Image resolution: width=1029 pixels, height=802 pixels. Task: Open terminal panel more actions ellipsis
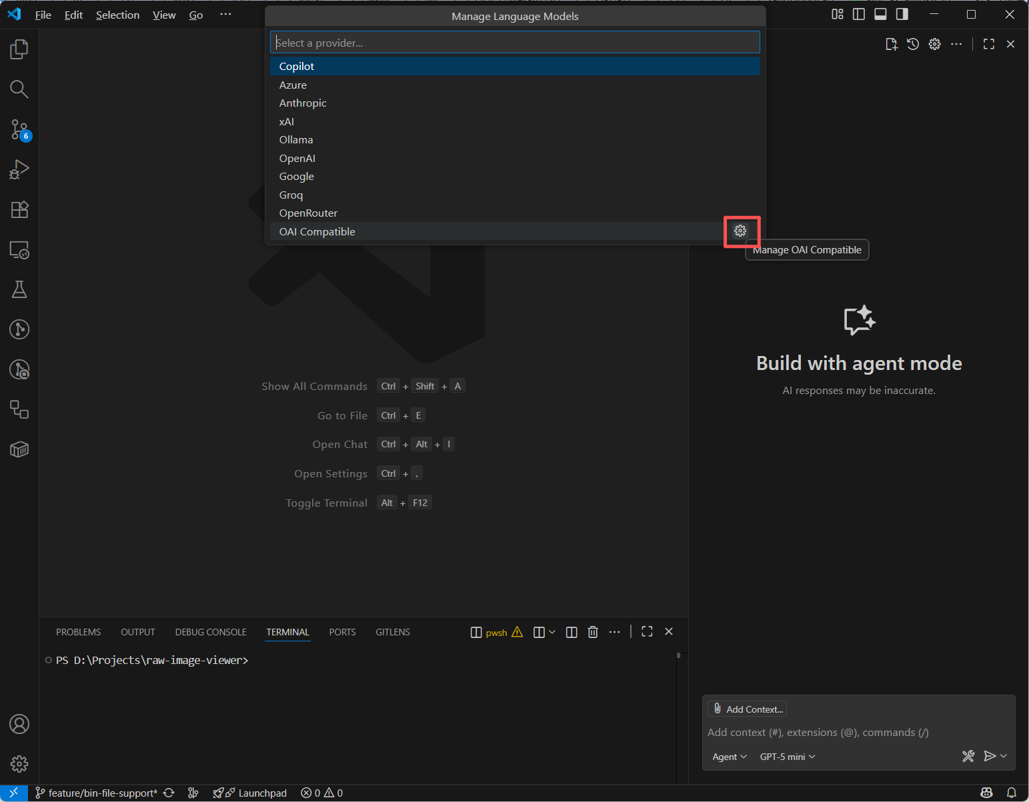coord(615,631)
